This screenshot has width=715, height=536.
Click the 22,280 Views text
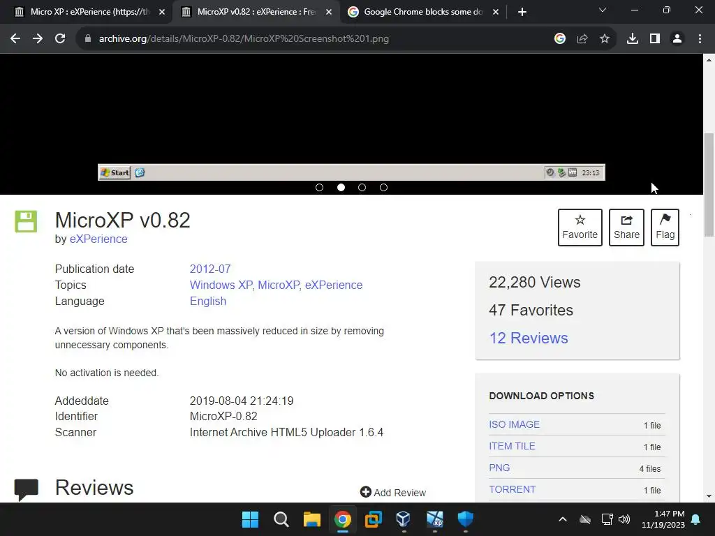click(534, 283)
